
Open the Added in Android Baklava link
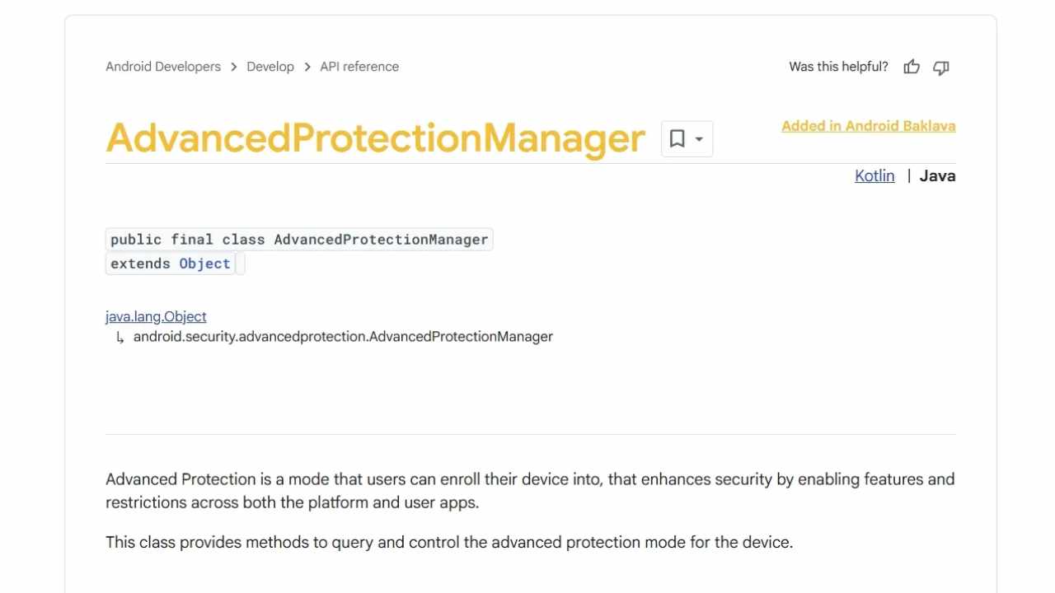tap(869, 126)
